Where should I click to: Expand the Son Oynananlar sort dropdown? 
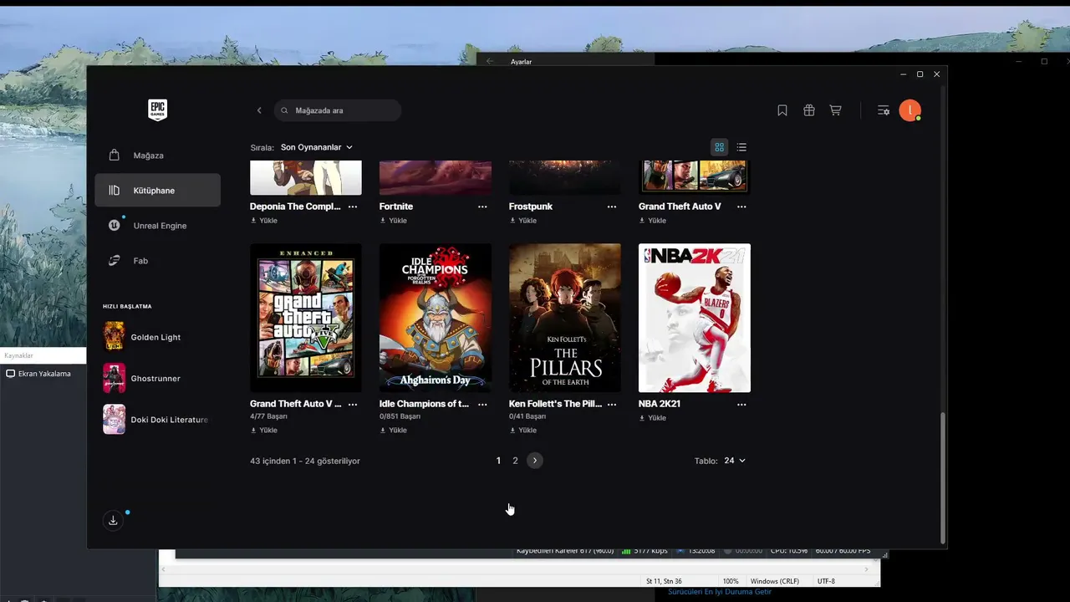coord(317,147)
